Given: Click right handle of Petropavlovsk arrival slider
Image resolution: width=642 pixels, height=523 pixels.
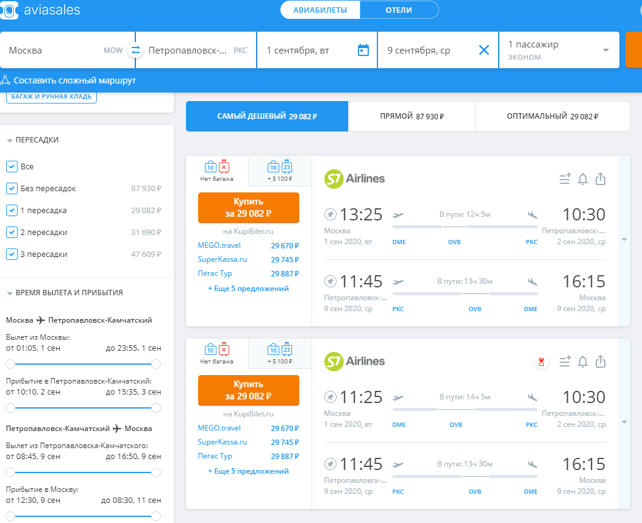Looking at the screenshot, I should [x=156, y=408].
